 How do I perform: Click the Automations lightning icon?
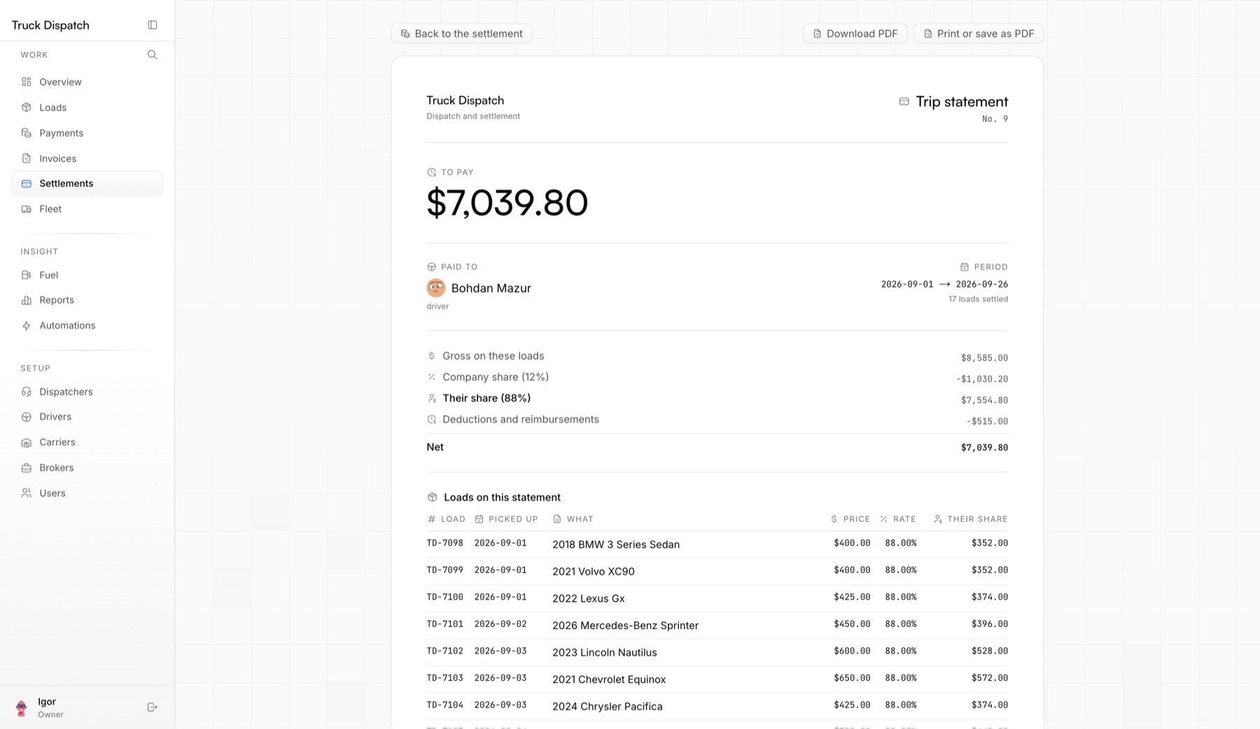[27, 326]
